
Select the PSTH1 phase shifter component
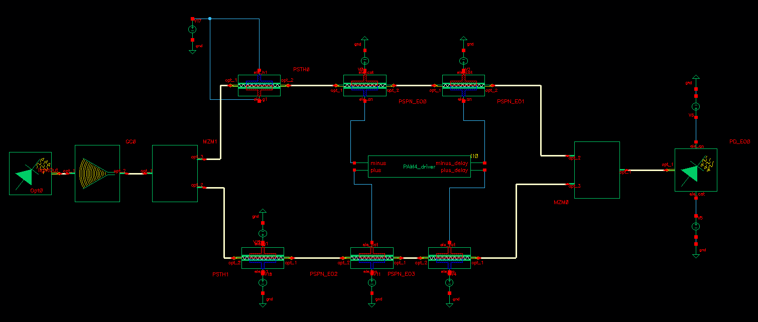[x=263, y=258]
